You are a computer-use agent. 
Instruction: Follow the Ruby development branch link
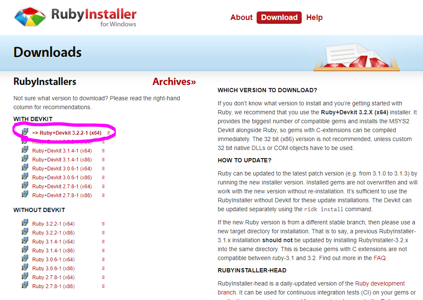click(380, 283)
